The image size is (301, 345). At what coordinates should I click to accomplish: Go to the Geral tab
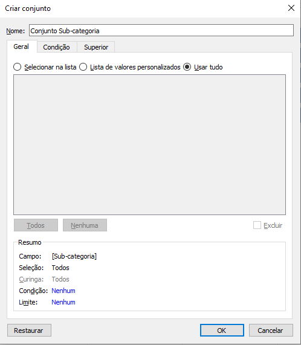click(21, 47)
